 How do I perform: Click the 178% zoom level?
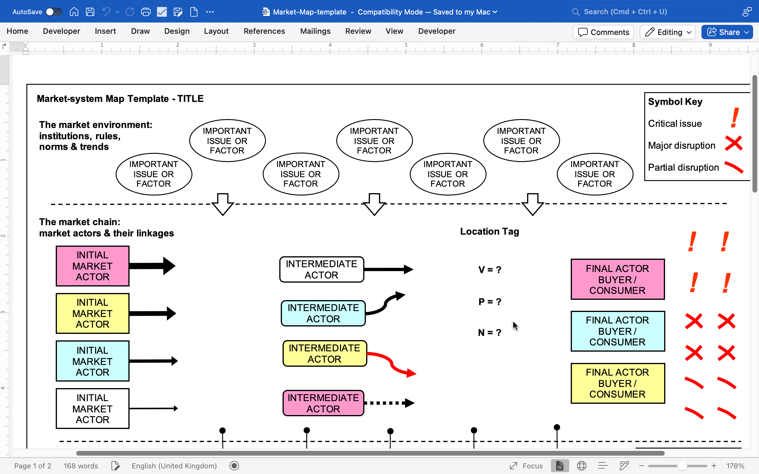pos(735,466)
